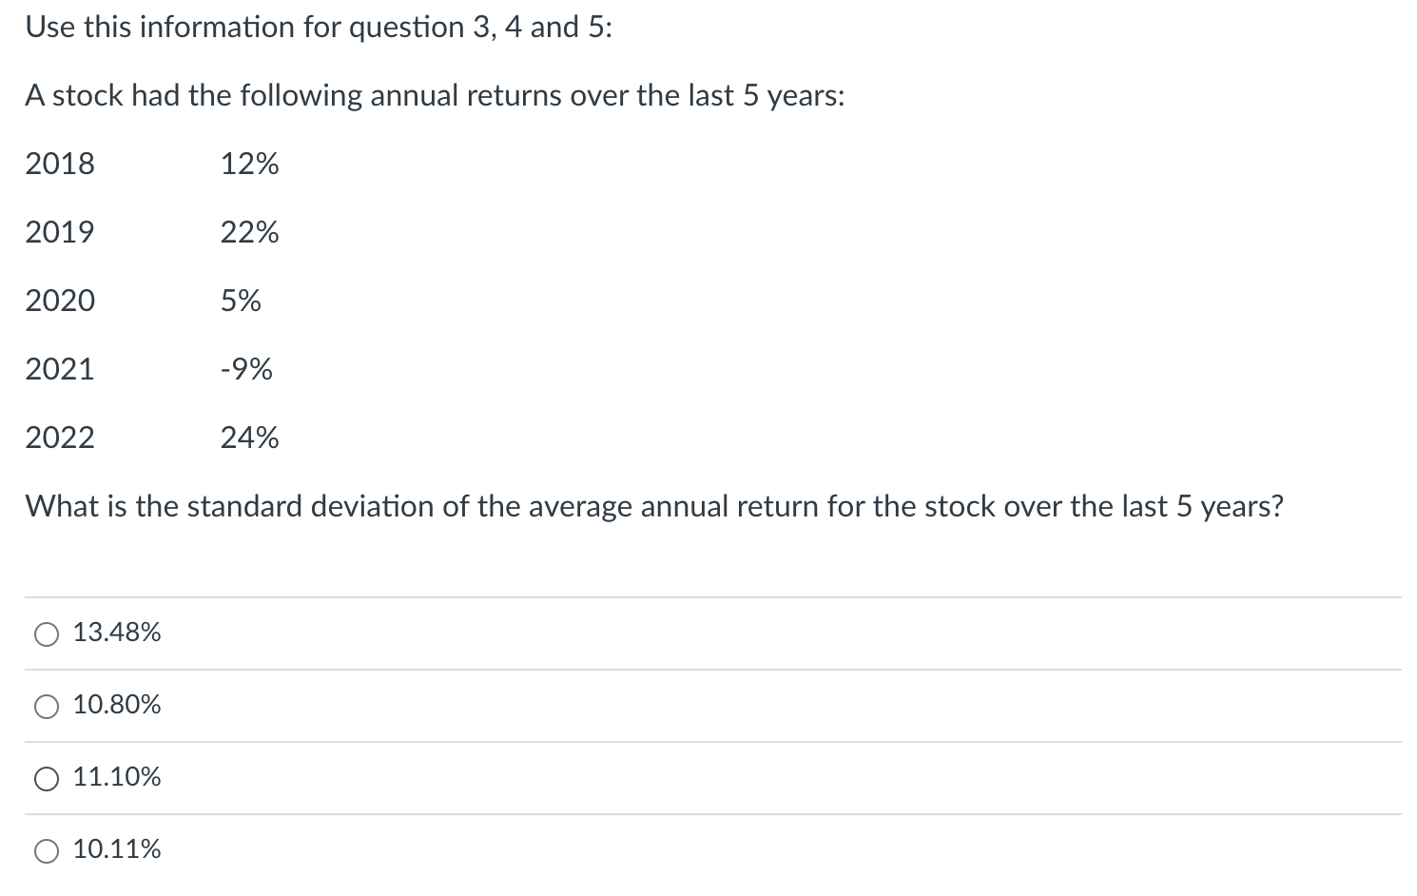The height and width of the screenshot is (896, 1417).
Task: Click the 2020 year label
Action: 60,301
